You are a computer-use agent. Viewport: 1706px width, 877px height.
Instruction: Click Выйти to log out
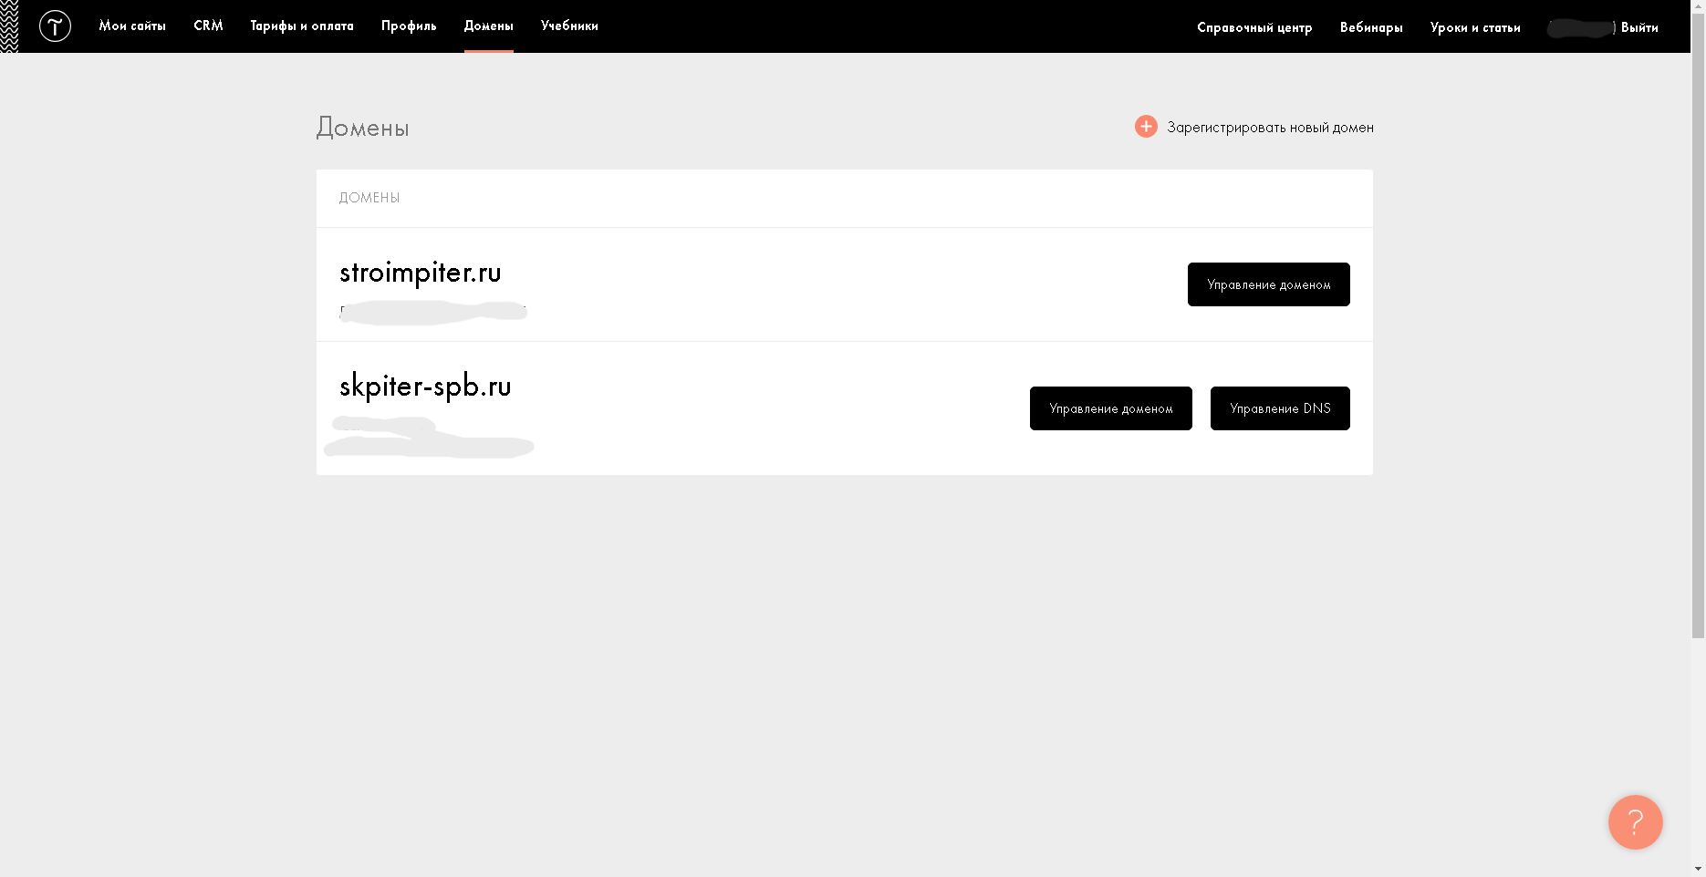tap(1639, 27)
